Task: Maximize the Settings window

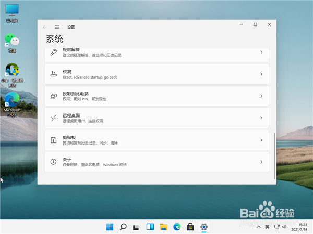Action: point(255,24)
